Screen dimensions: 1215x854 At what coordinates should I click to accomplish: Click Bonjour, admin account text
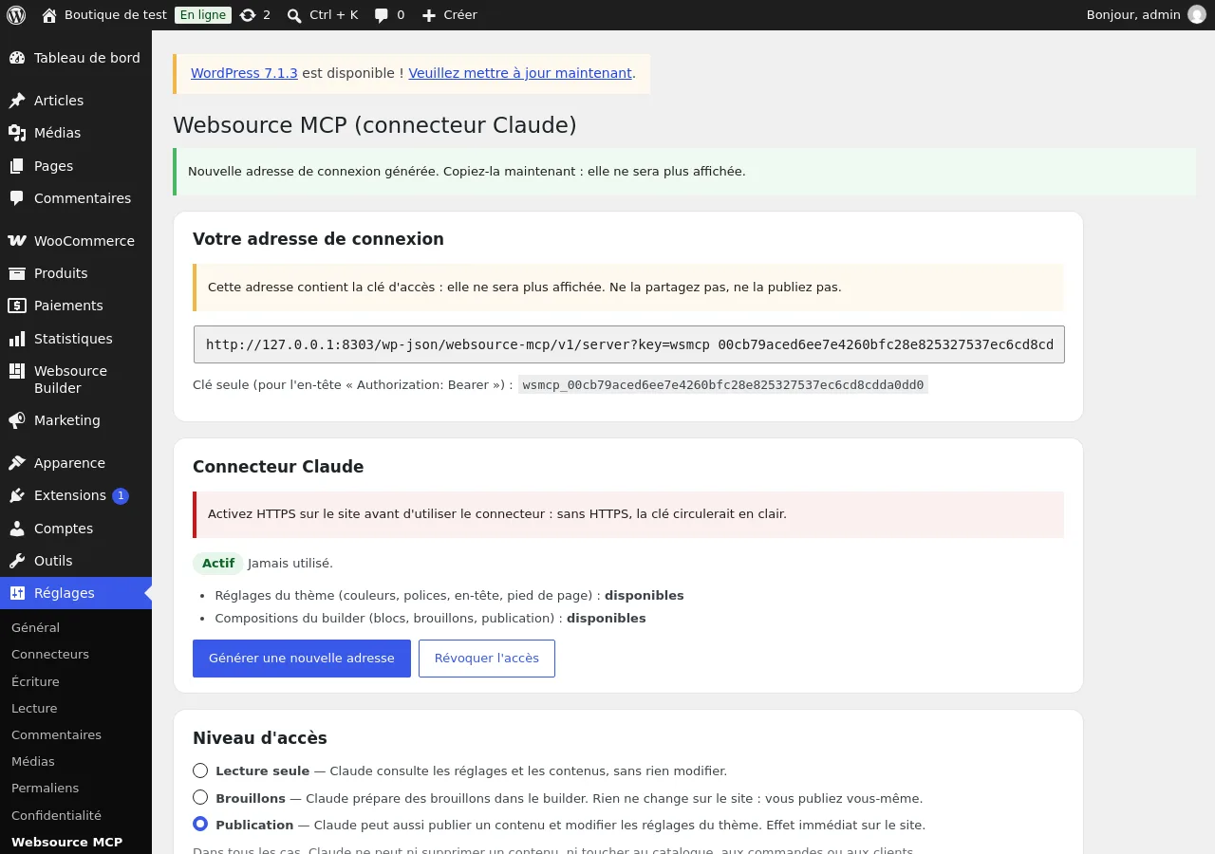pyautogui.click(x=1133, y=15)
